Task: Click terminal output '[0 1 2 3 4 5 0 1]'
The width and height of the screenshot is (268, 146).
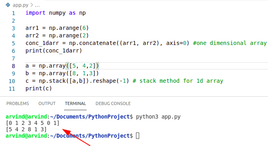Action: point(33,123)
